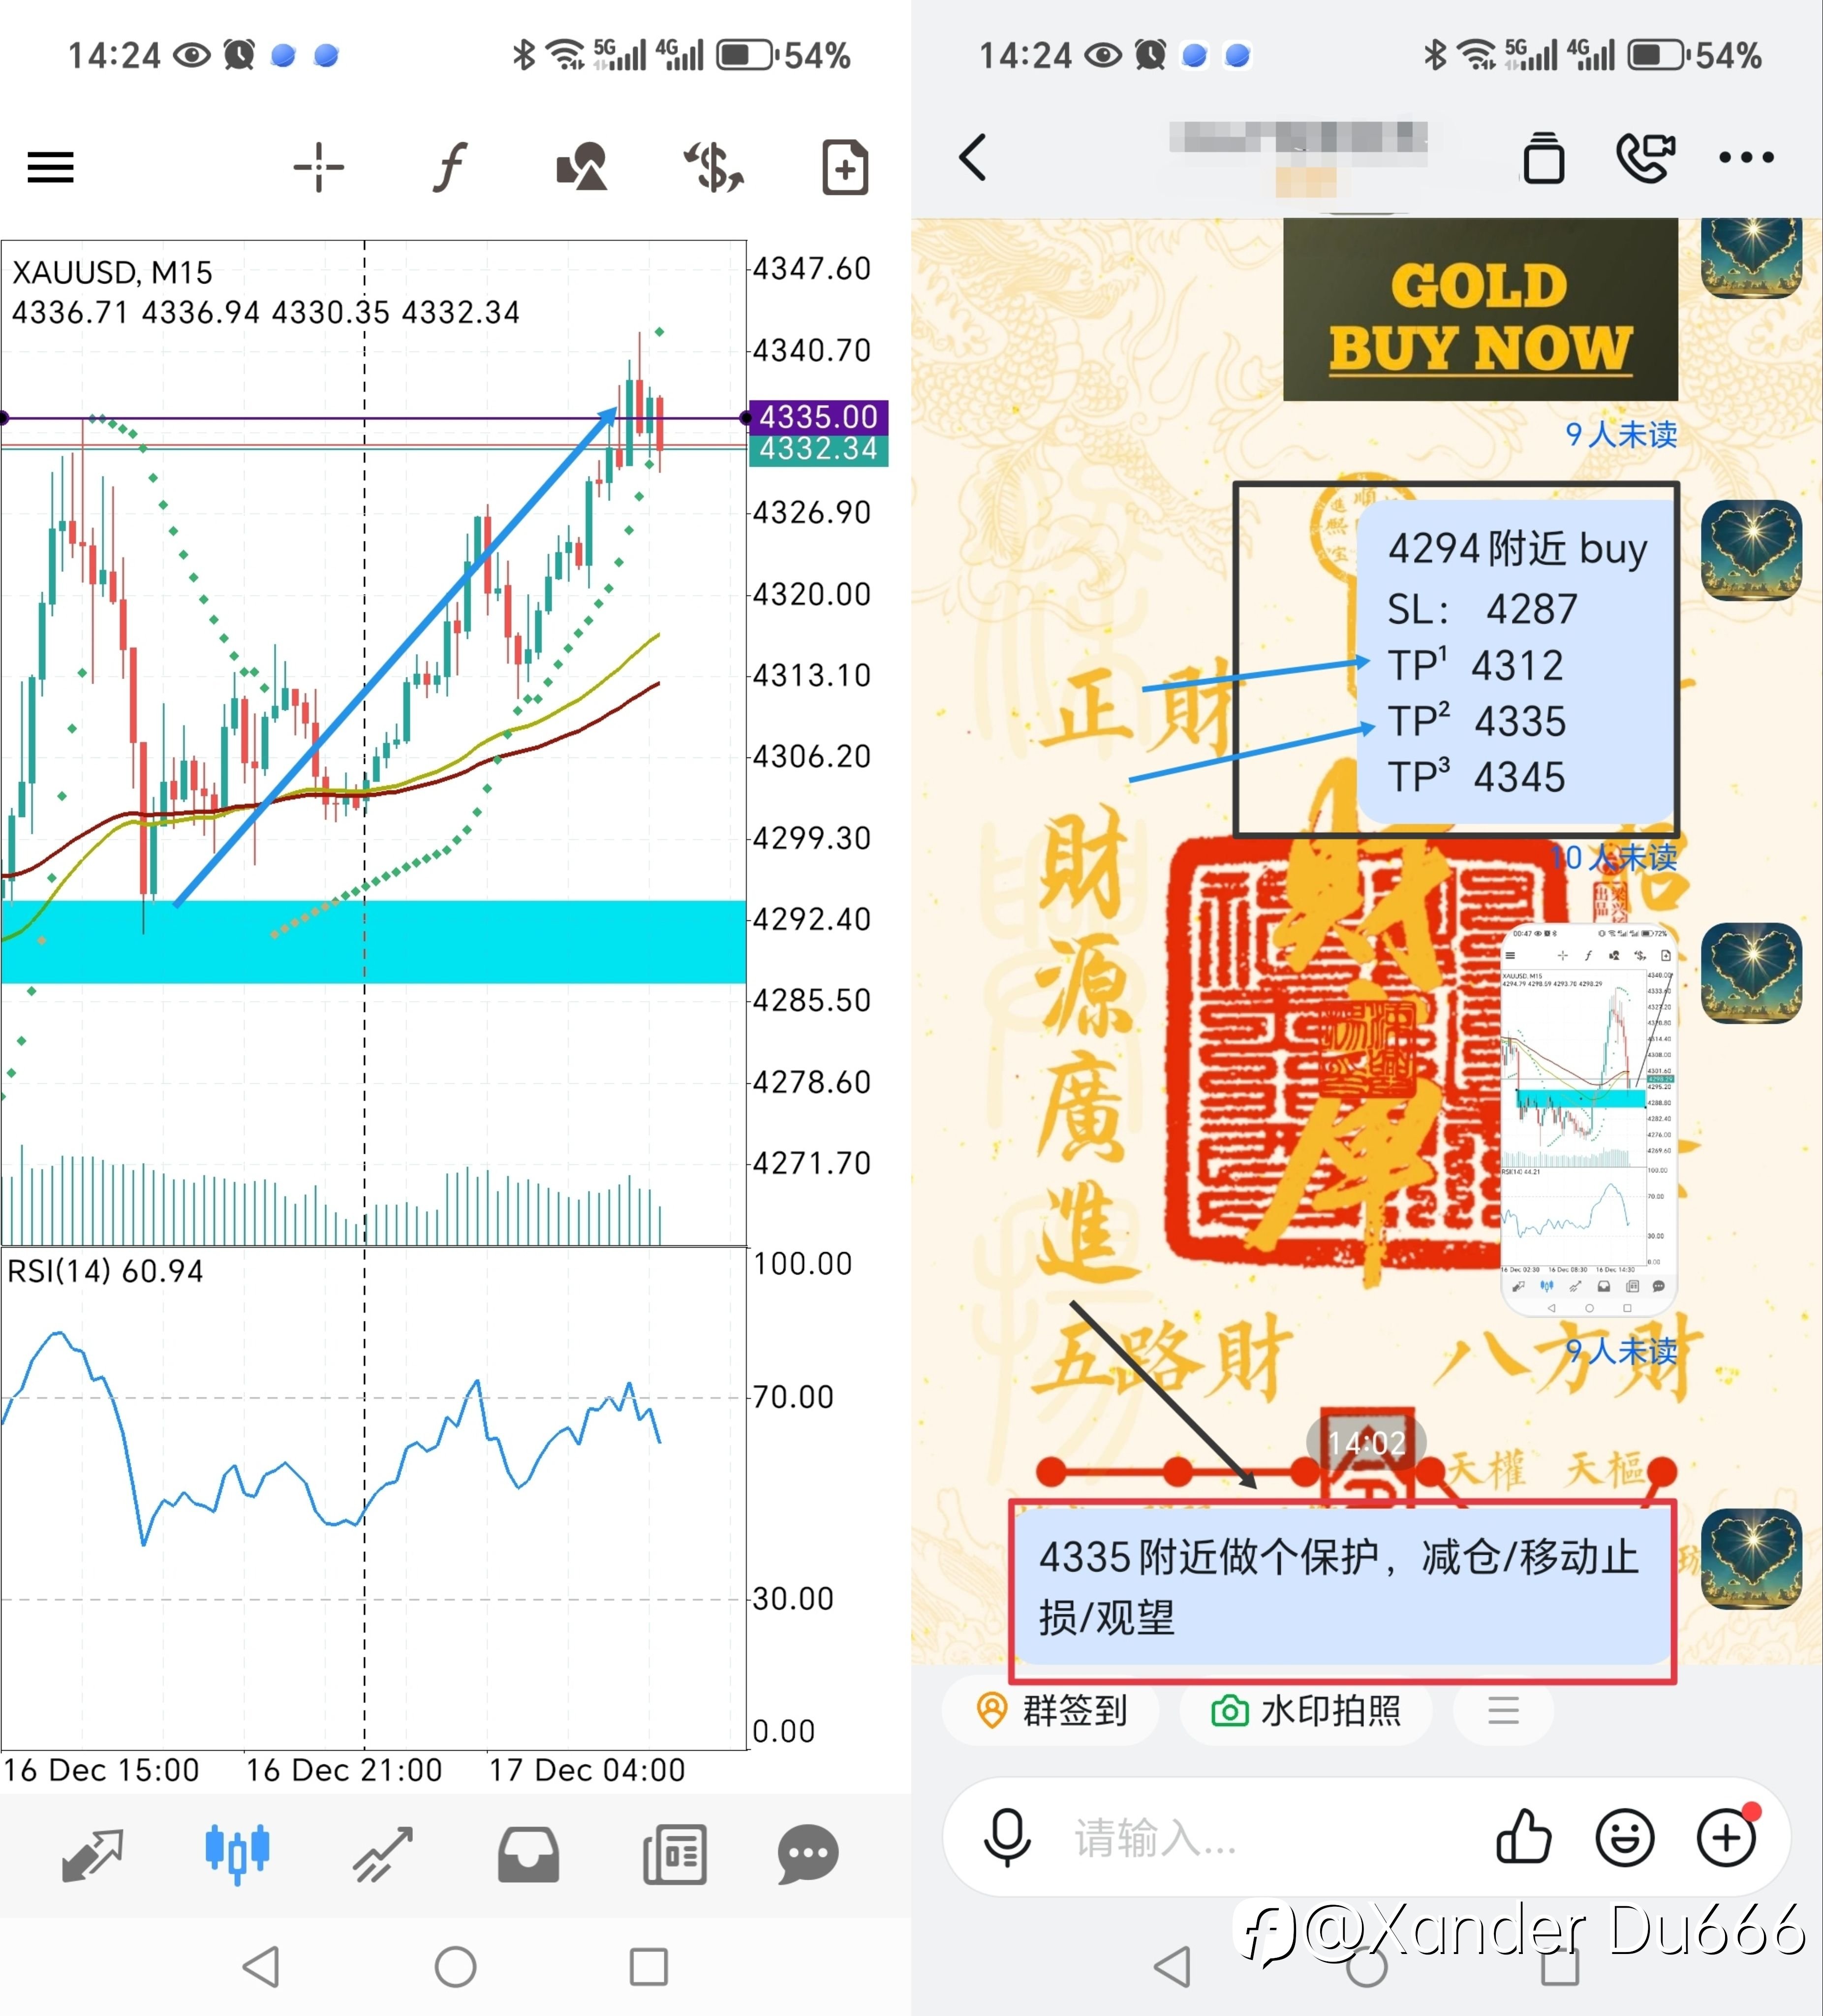The height and width of the screenshot is (2016, 1823).
Task: Open the trade trend arrow tab
Action: [x=383, y=1855]
